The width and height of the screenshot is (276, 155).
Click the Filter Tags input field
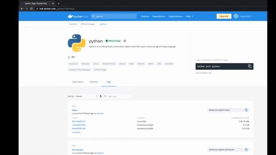[x=118, y=96]
